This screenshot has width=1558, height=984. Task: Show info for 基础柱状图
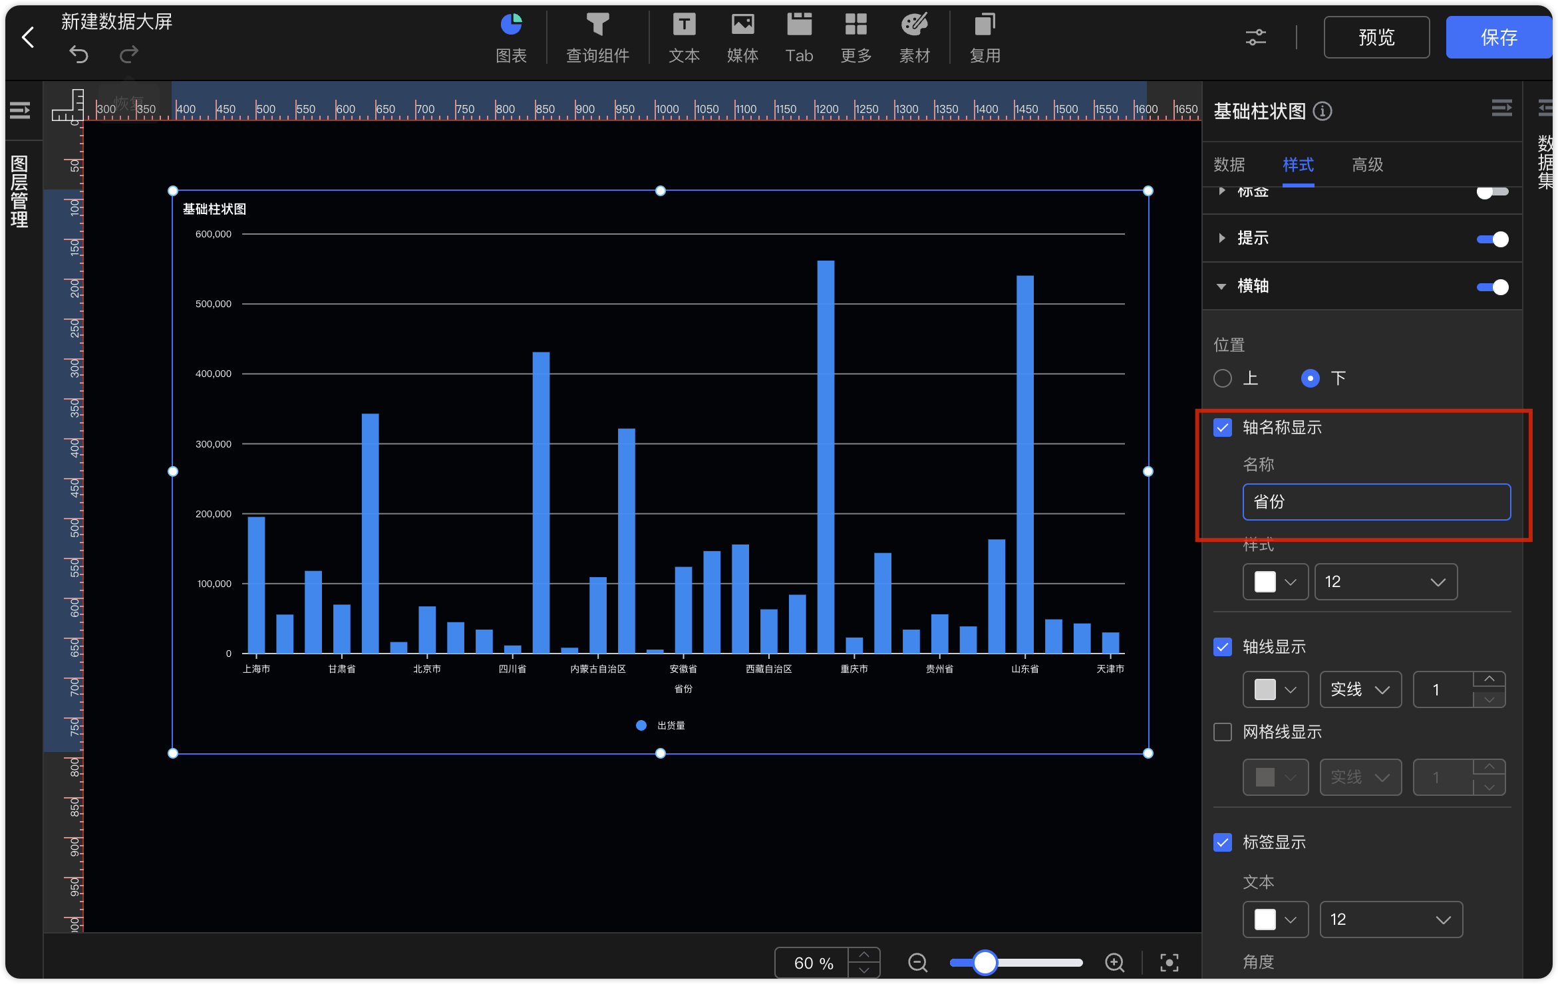pos(1323,111)
